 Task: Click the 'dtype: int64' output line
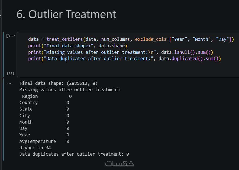click(x=35, y=148)
